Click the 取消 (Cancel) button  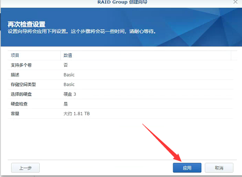(x=219, y=168)
